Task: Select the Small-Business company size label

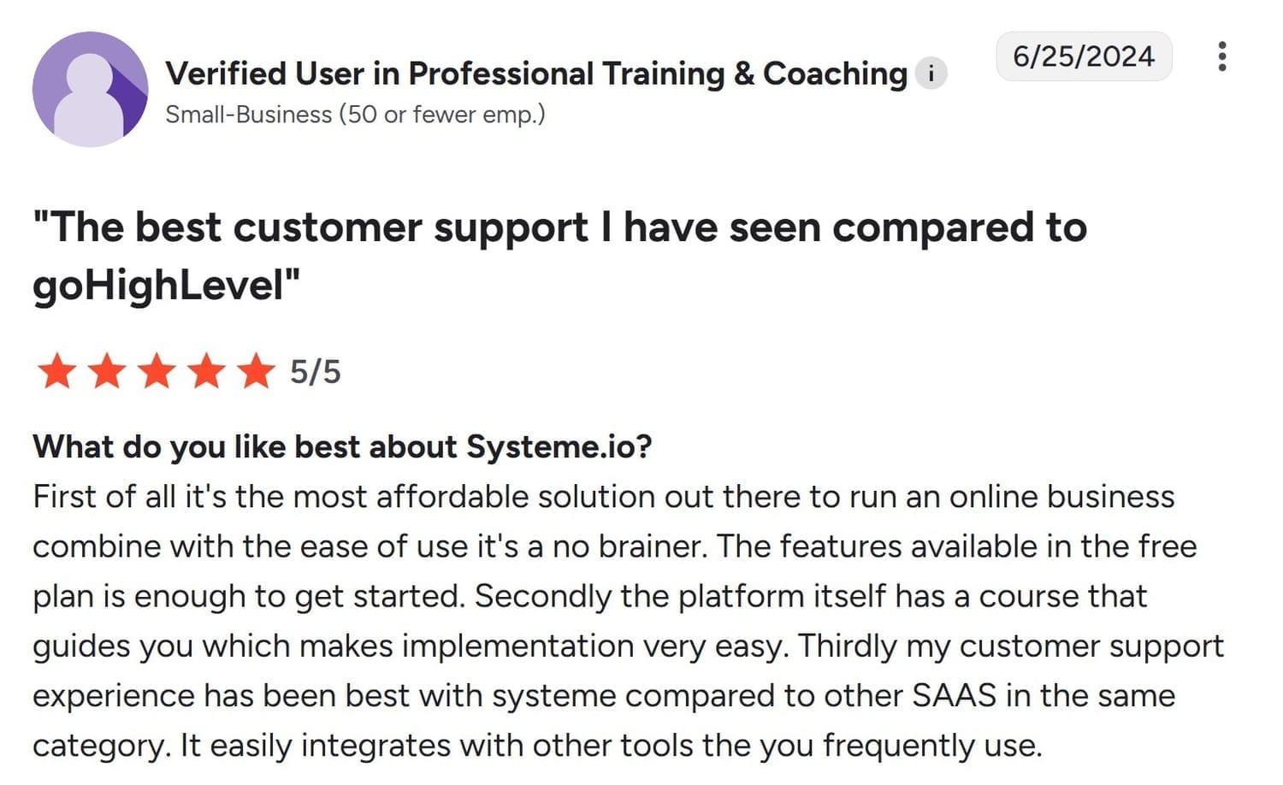Action: [355, 114]
